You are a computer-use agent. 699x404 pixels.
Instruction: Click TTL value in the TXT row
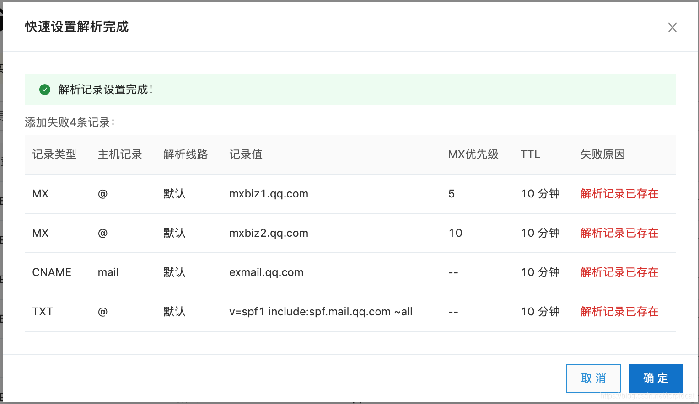[540, 312]
